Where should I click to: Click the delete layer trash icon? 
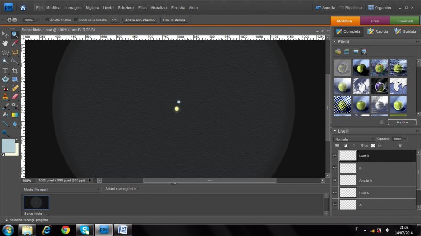point(400,145)
